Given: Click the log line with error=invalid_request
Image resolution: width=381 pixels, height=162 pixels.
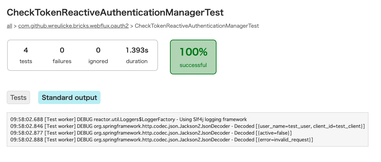Looking at the screenshot, I should pyautogui.click(x=162, y=140).
